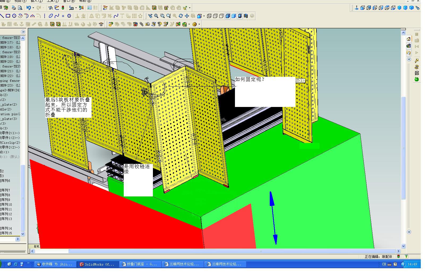
Task: Select the Polygon sketch tool
Action: coord(69,16)
